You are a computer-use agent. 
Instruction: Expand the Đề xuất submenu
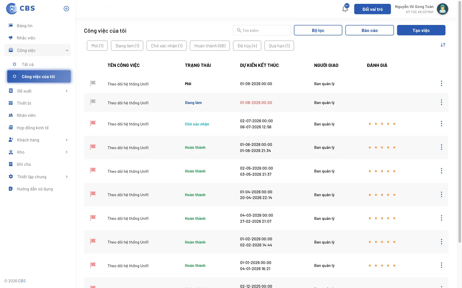(x=67, y=91)
